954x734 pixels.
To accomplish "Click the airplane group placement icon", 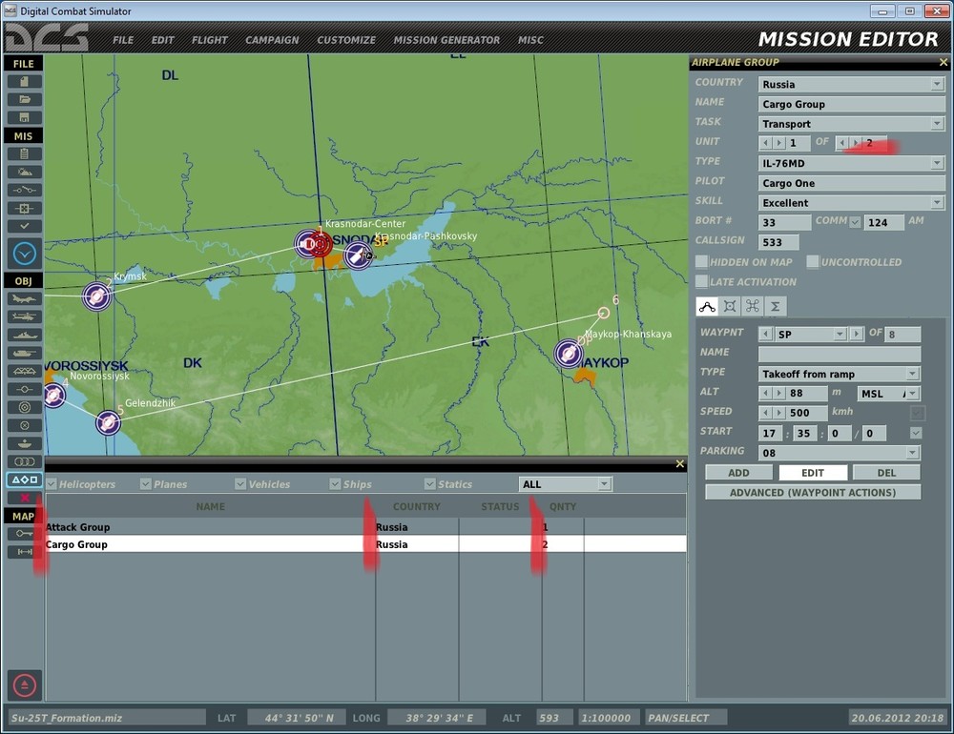I will [x=24, y=298].
